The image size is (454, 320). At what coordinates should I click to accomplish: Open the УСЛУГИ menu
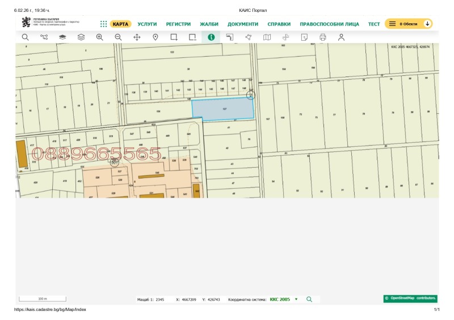[x=147, y=24]
